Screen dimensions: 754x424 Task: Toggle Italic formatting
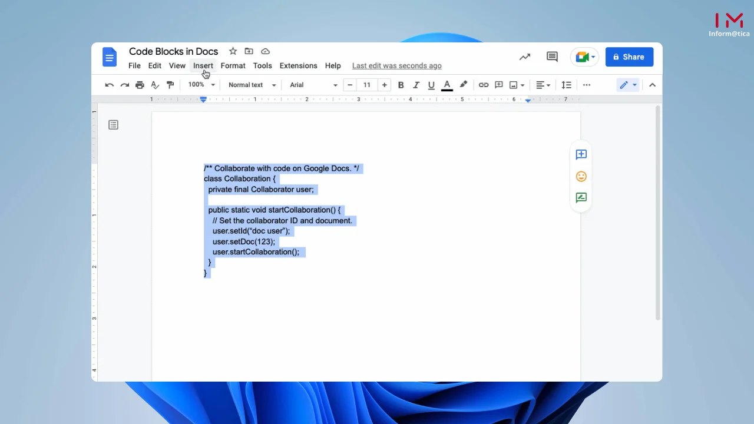click(416, 85)
